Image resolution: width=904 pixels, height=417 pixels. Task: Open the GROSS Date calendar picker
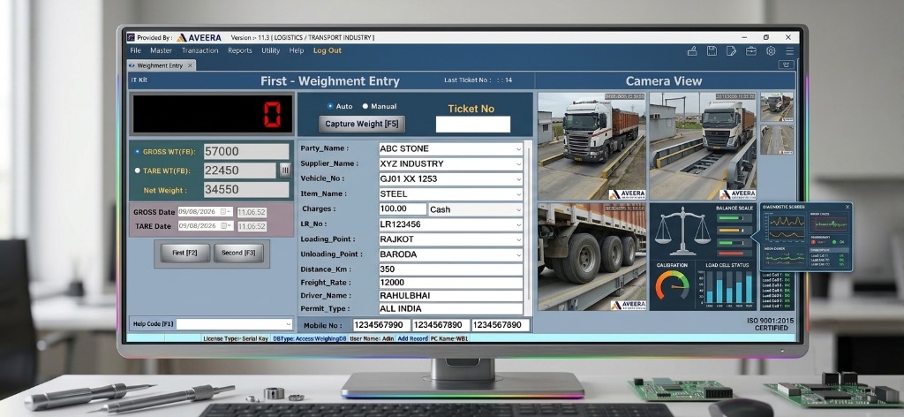click(223, 212)
